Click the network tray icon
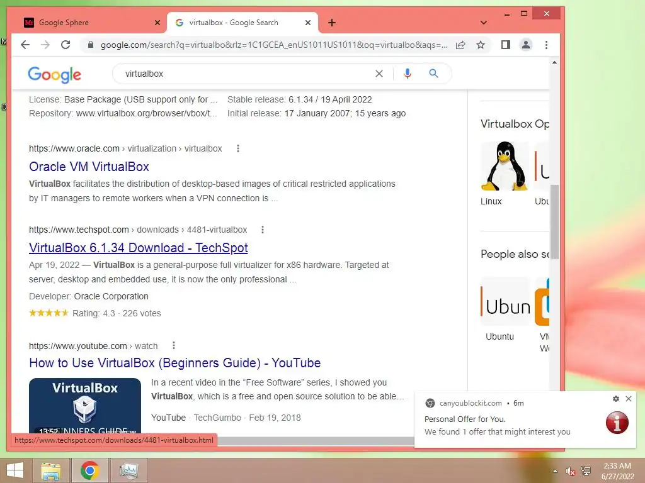This screenshot has height=483, width=645. coord(585,471)
